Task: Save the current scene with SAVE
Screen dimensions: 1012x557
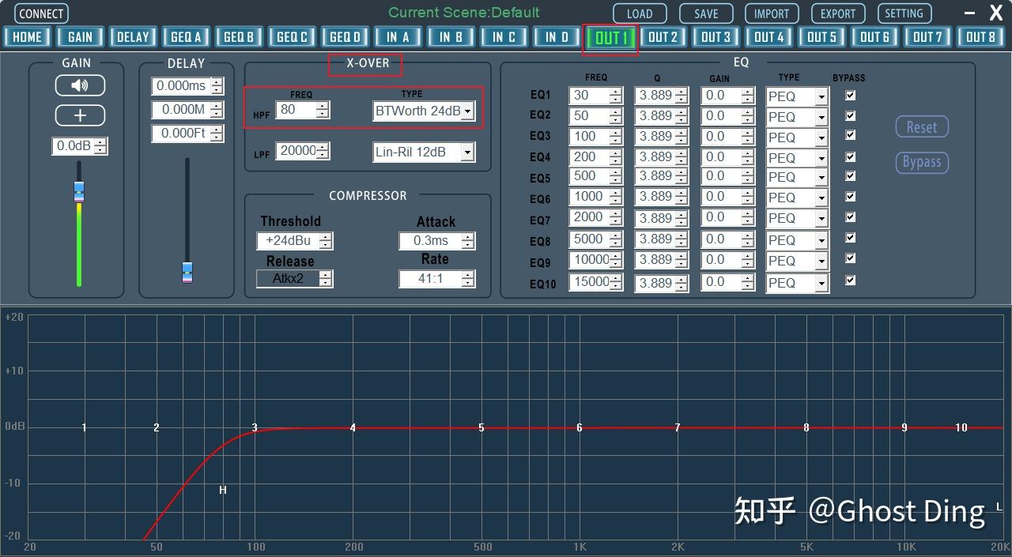Action: point(705,13)
